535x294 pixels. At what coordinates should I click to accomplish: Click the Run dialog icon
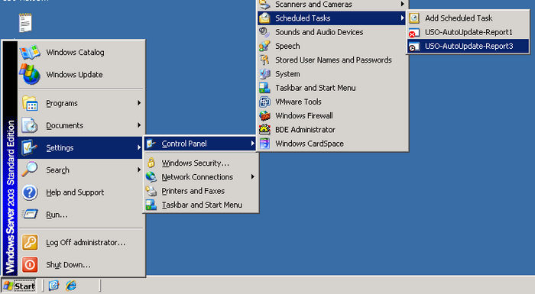[x=30, y=214]
